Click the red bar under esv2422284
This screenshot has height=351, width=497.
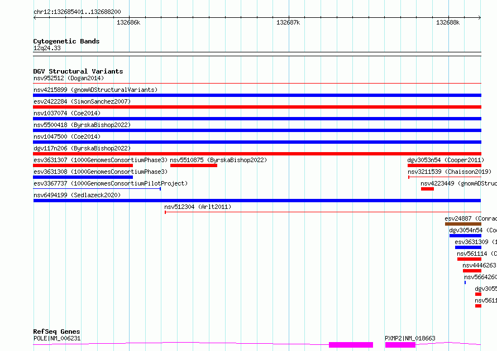pos(257,107)
